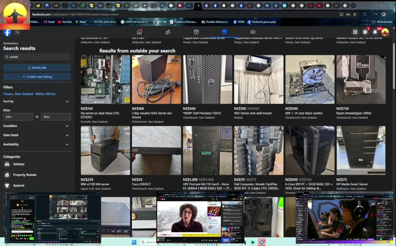The image size is (396, 246).
Task: Click the Max price field
Action: tap(55, 117)
